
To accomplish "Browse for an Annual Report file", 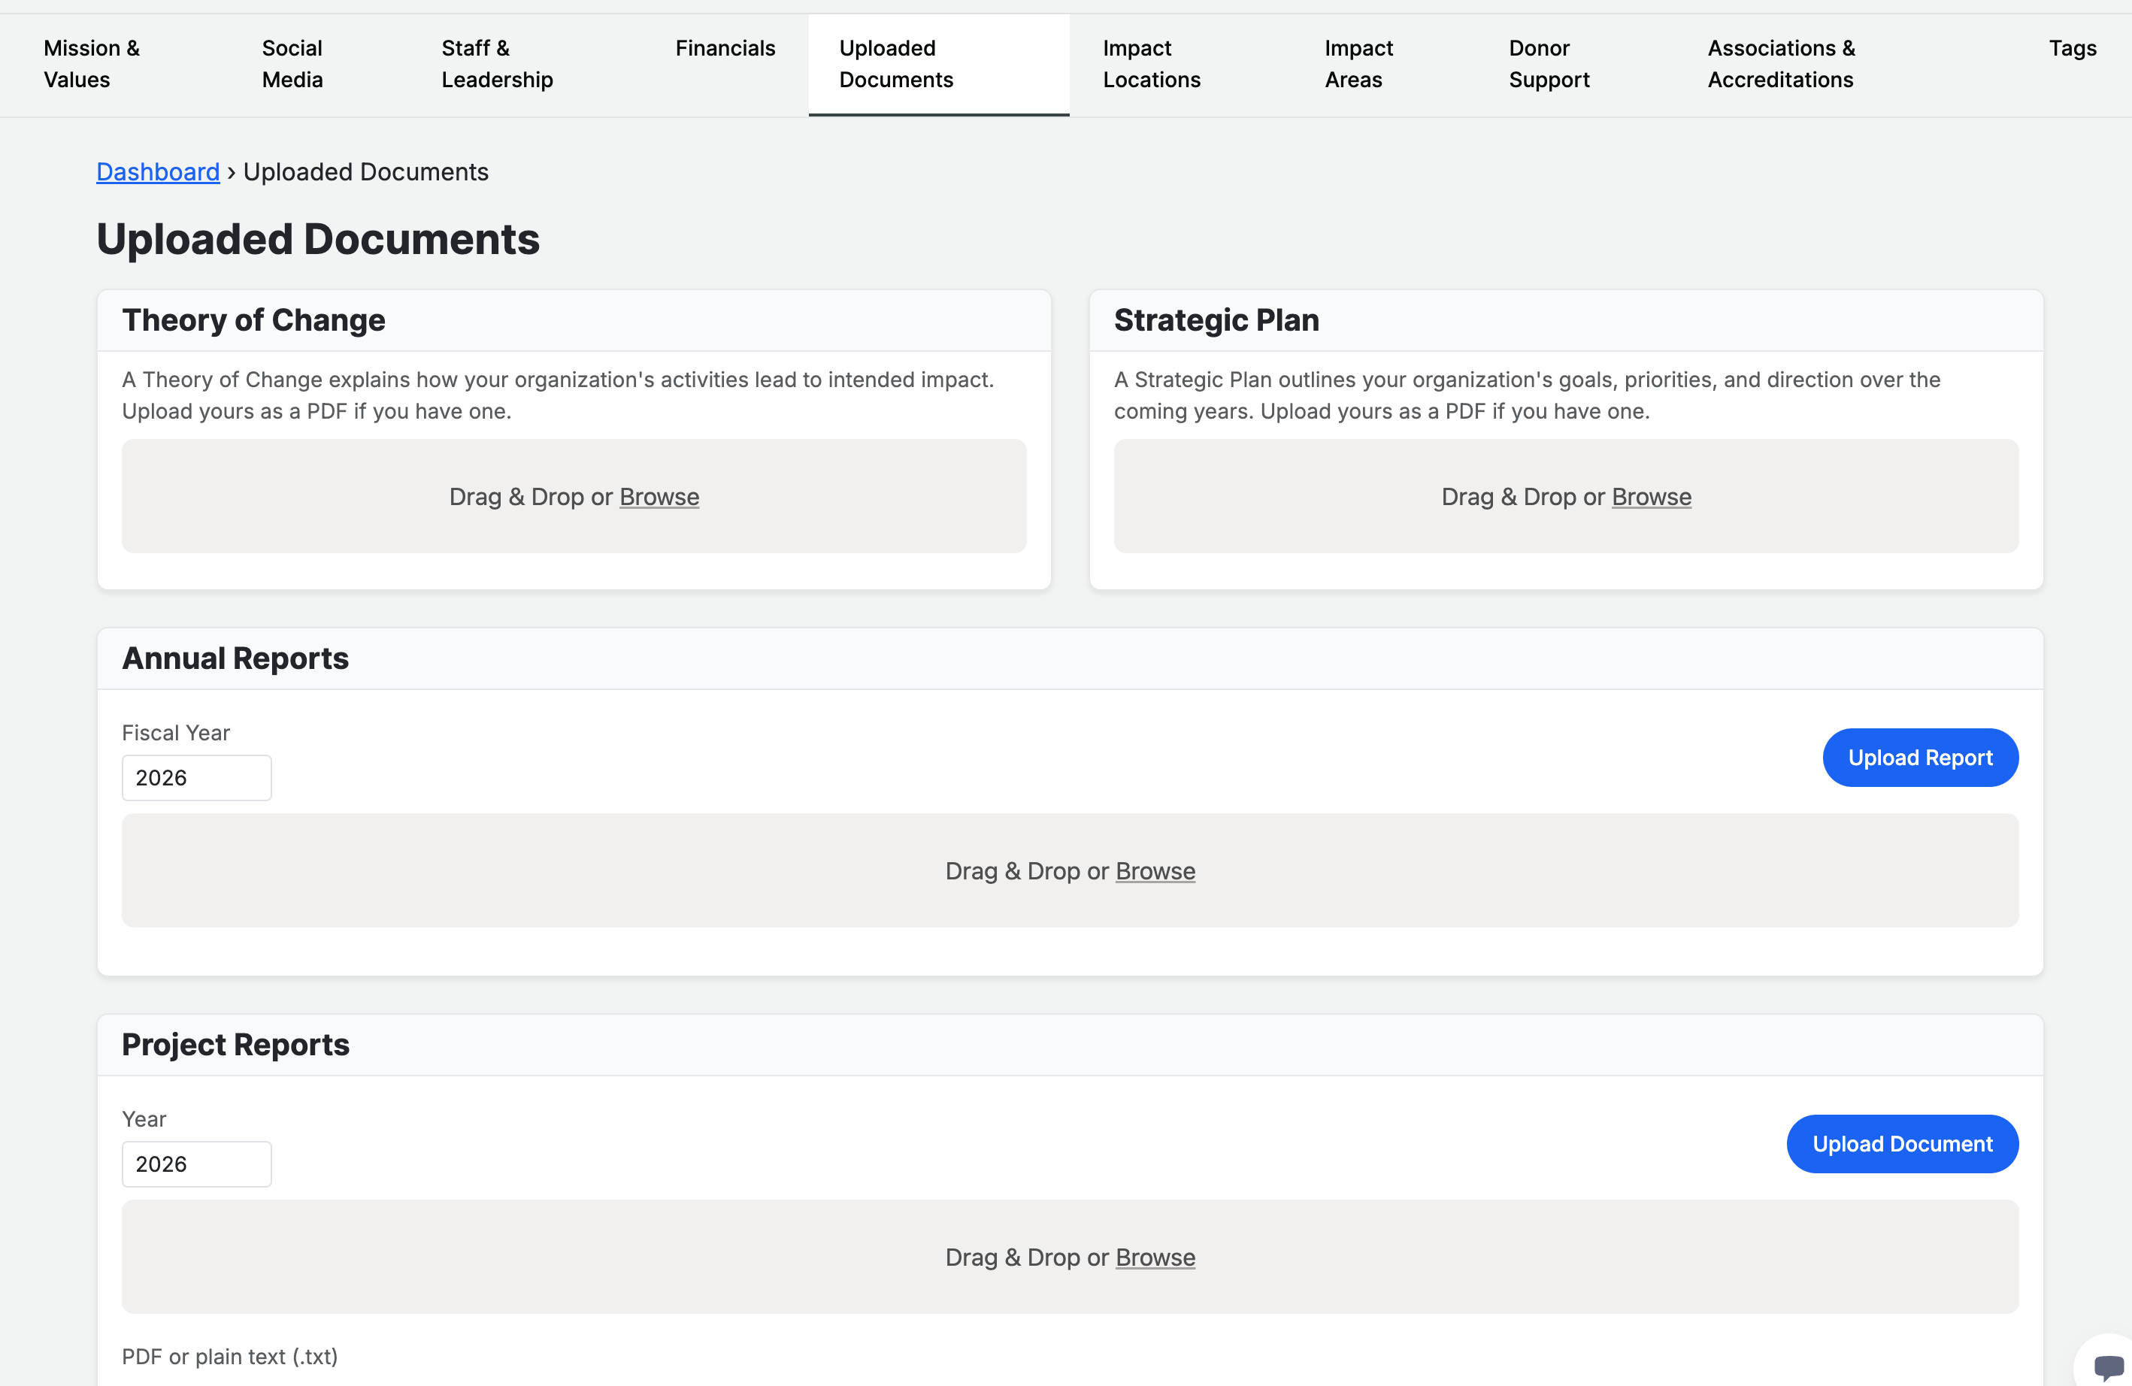I will [1154, 871].
